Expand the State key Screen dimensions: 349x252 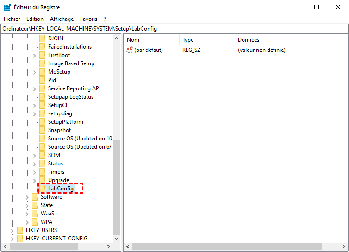[x=27, y=206]
